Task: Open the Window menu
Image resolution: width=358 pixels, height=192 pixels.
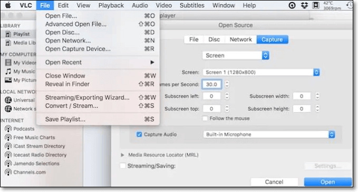Action: [x=224, y=5]
